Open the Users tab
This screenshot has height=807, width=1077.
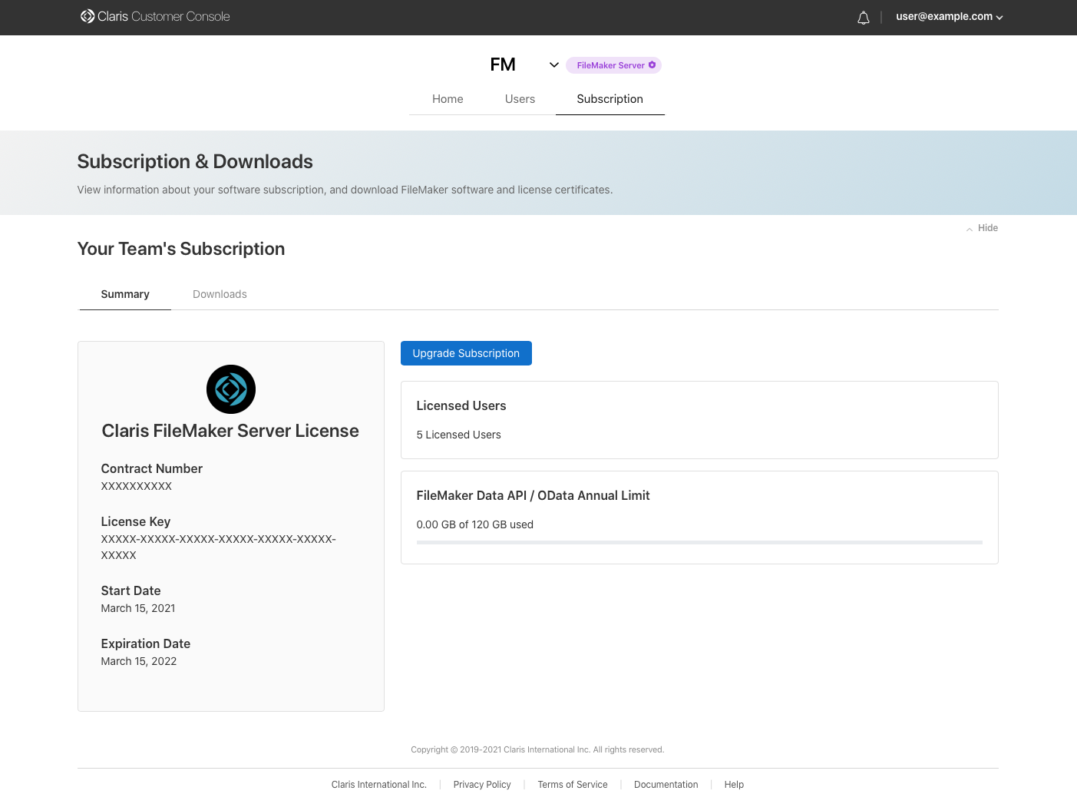point(520,99)
